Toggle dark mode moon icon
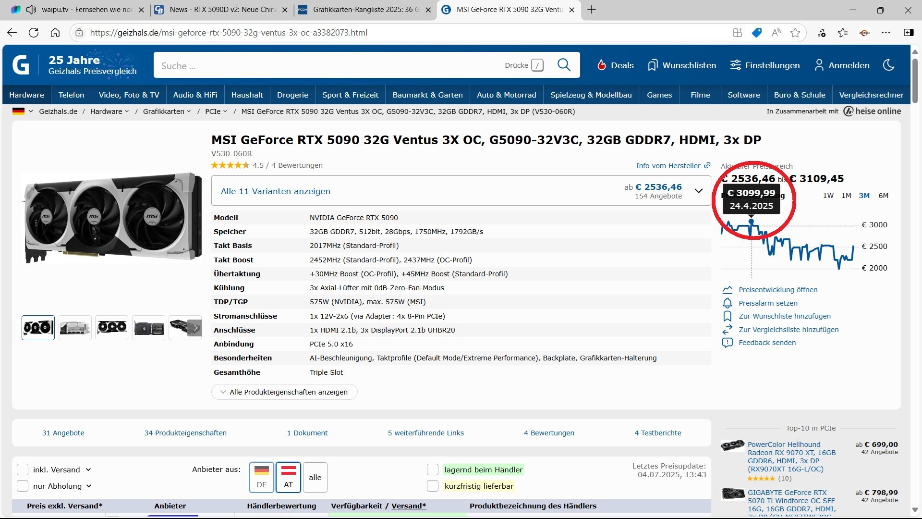This screenshot has width=922, height=519. coord(888,65)
